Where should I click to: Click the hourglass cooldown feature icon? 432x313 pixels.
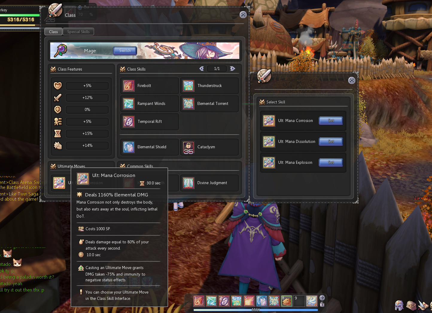click(58, 134)
